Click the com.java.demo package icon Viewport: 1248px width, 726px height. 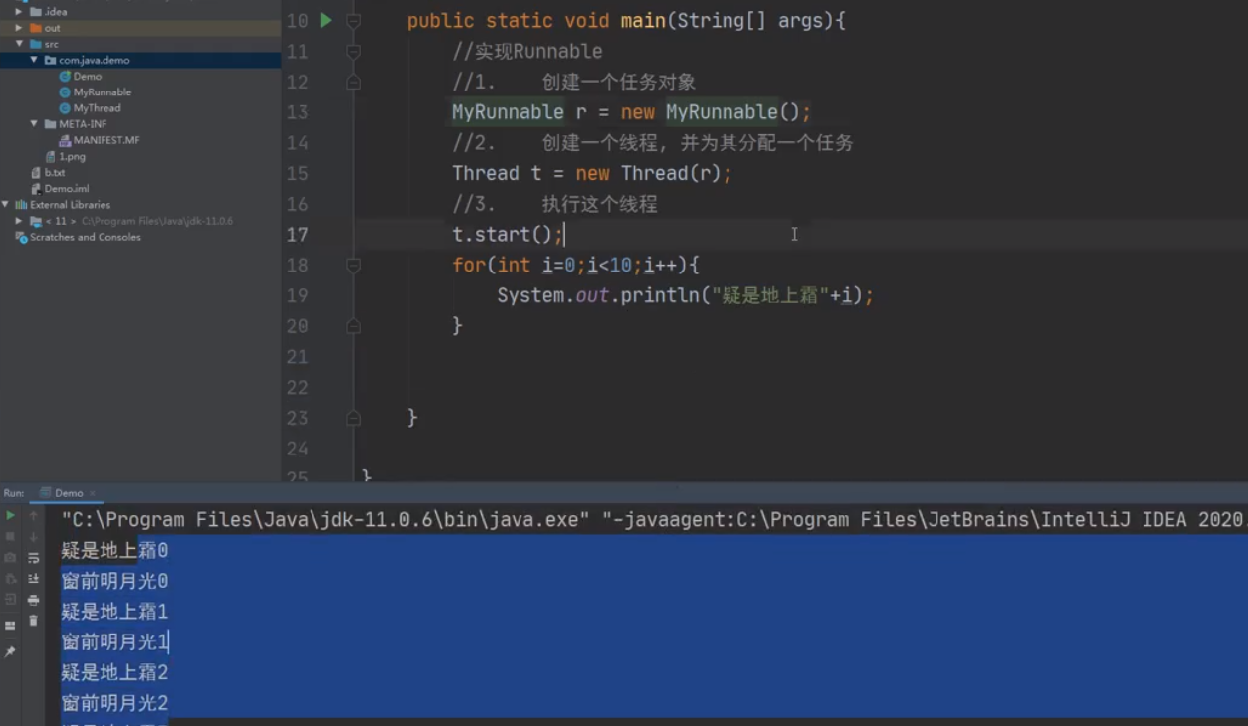[x=50, y=60]
